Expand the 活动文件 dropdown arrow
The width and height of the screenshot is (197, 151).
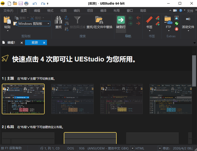[x=188, y=31]
